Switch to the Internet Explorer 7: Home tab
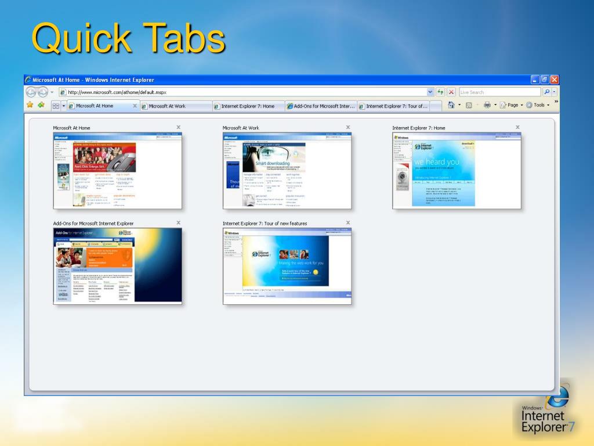 (x=248, y=106)
